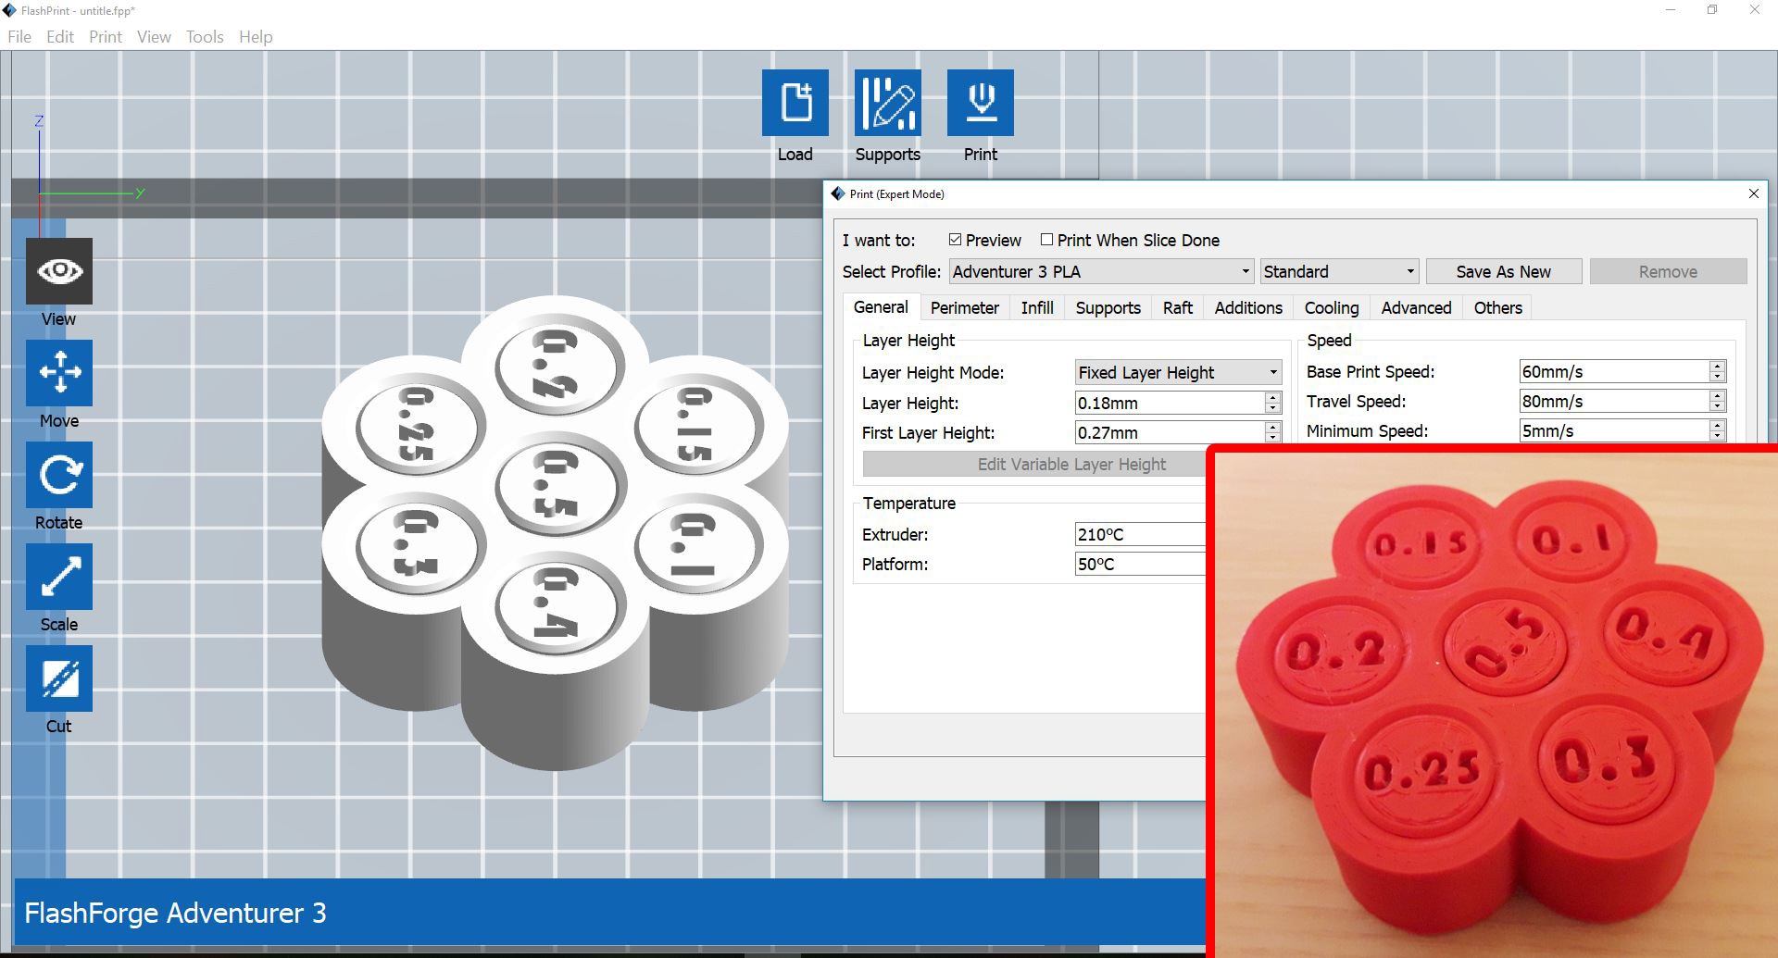This screenshot has width=1778, height=958.
Task: Click the Print icon in the toolbar
Action: click(980, 102)
